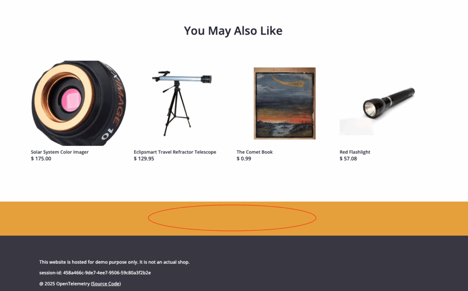
Task: Click the Eclipsmart telescope product photo
Action: 182,103
